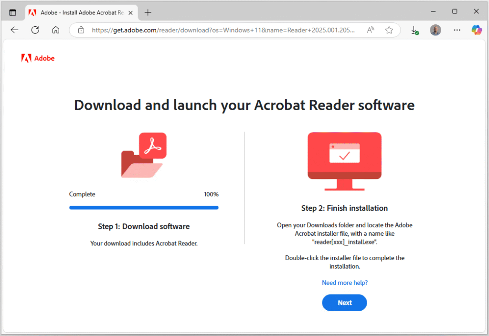Close the Adobe install tab
The height and width of the screenshot is (336, 489).
click(x=131, y=12)
